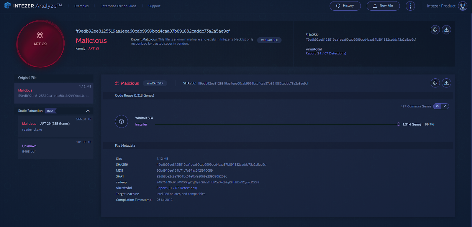The height and width of the screenshot is (227, 472).
Task: Switch Common Genes toggle to the checkmark side
Action: pyautogui.click(x=445, y=106)
